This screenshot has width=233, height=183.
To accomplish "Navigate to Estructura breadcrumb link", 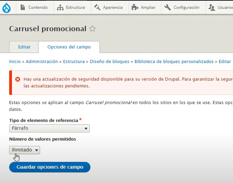I will [x=74, y=62].
